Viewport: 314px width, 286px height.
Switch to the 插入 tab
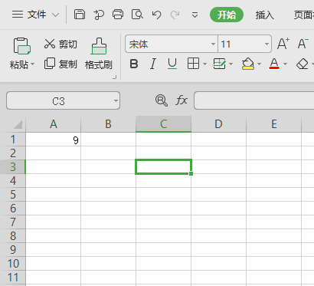click(x=265, y=15)
